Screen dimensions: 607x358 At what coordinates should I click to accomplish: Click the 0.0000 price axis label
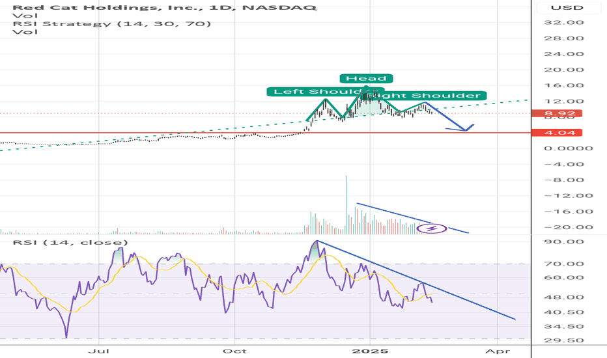569,148
